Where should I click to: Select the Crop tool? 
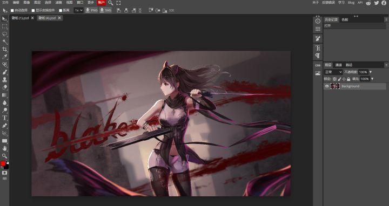tap(4, 49)
